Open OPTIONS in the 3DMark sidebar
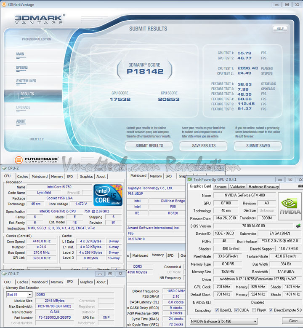This screenshot has height=328, width=303. [x=22, y=67]
